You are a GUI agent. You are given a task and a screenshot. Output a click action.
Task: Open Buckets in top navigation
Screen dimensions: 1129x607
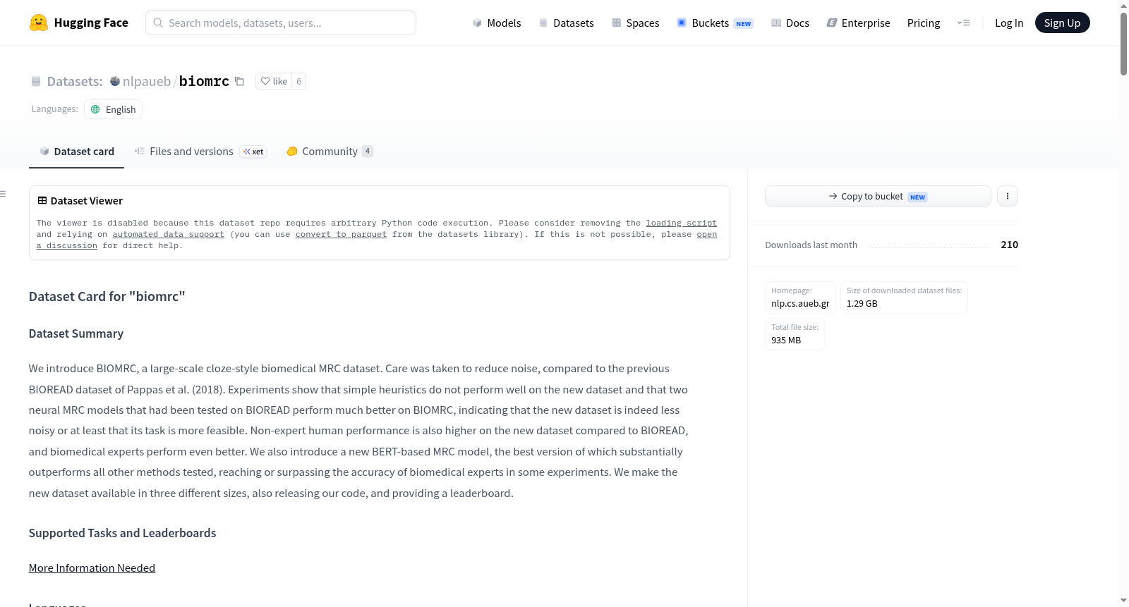point(715,23)
